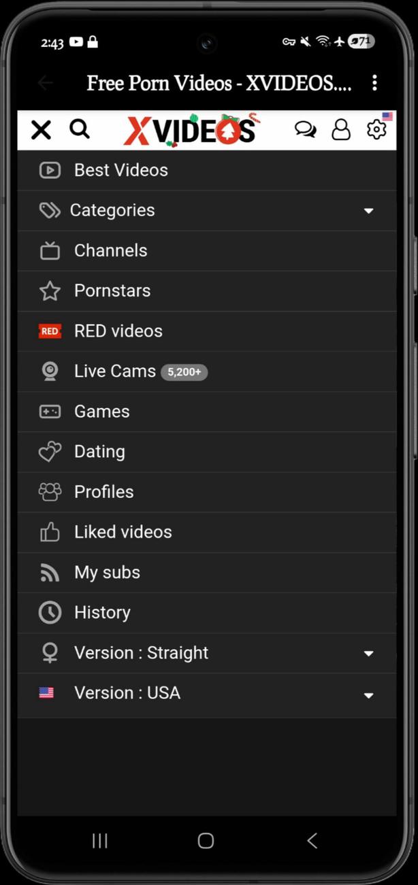418x885 pixels.
Task: Expand the Categories dropdown arrow
Action: [368, 211]
